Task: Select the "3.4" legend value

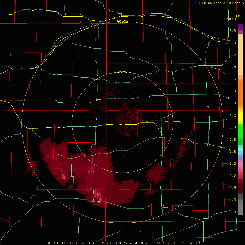Action: click(x=233, y=127)
